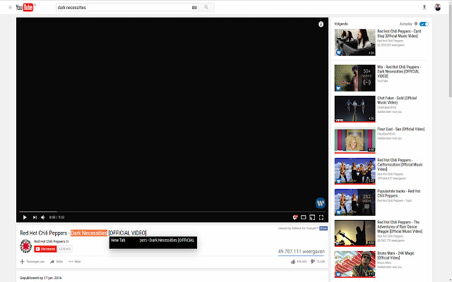Skip to next video
The width and height of the screenshot is (452, 282).
tap(35, 217)
